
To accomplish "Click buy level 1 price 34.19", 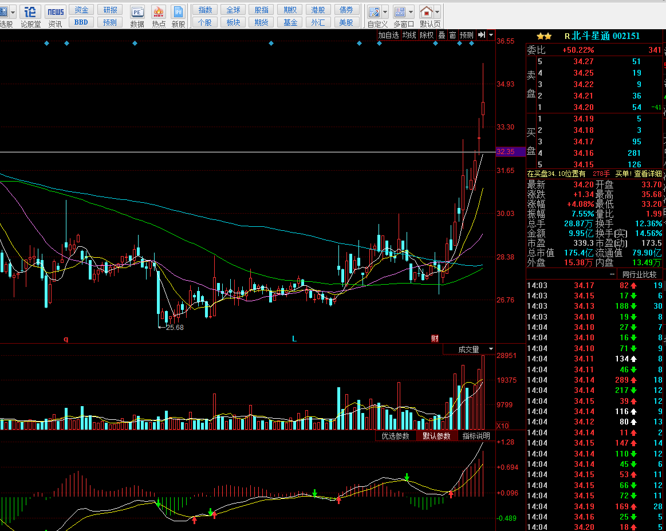I will (584, 119).
